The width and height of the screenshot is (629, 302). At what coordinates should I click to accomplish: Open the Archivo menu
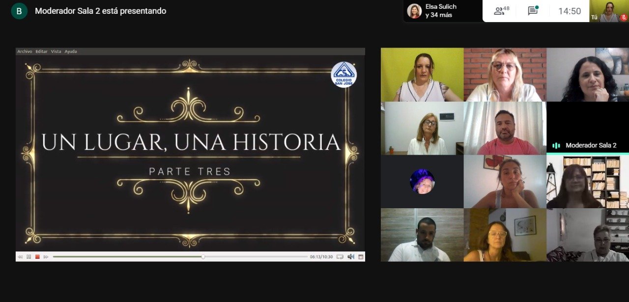[x=25, y=52]
